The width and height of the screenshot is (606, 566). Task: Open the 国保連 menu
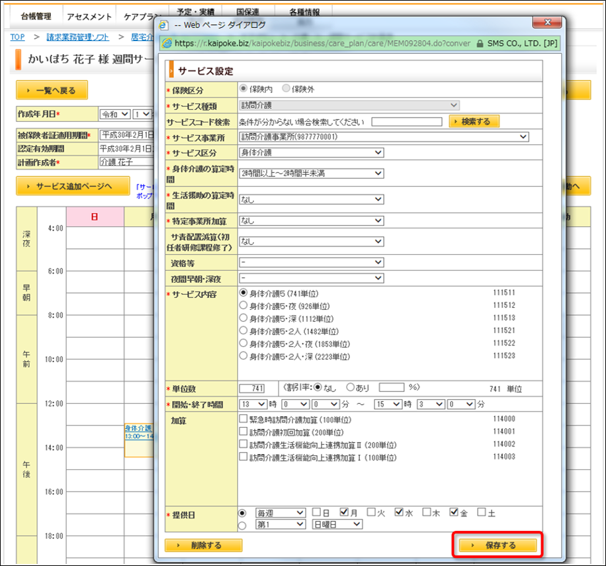point(247,12)
